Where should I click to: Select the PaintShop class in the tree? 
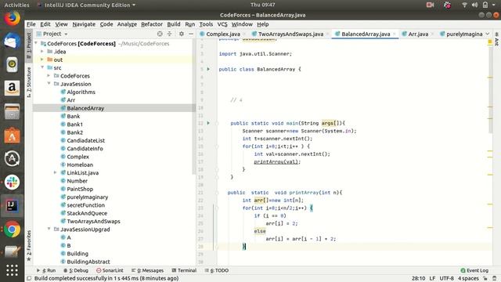80,189
